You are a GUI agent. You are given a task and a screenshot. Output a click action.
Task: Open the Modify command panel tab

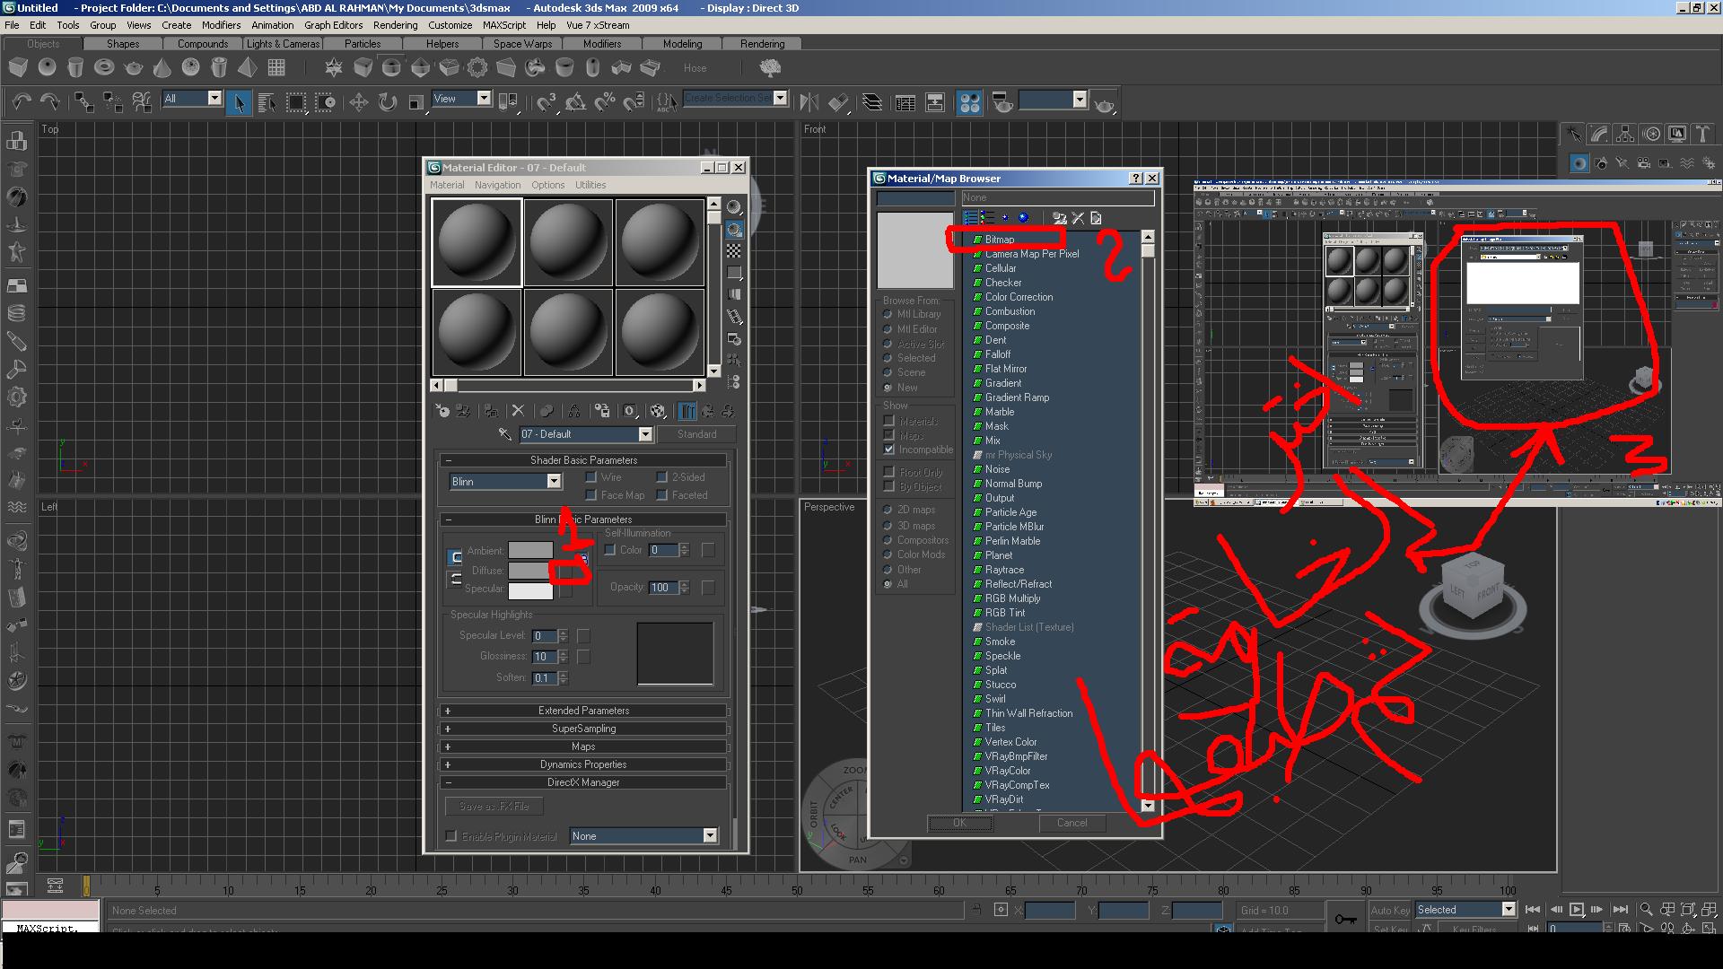pyautogui.click(x=1599, y=135)
